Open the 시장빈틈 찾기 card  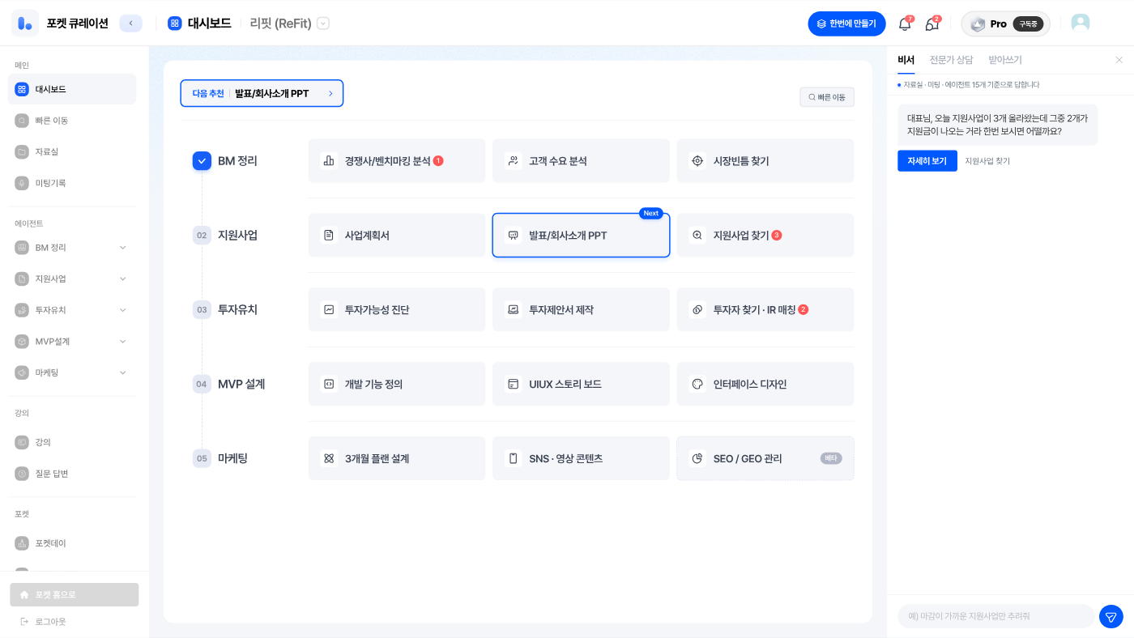(765, 160)
